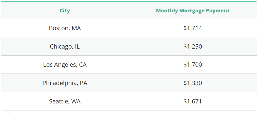
Task: Click the "IL" state abbreviation
Action: [77, 47]
